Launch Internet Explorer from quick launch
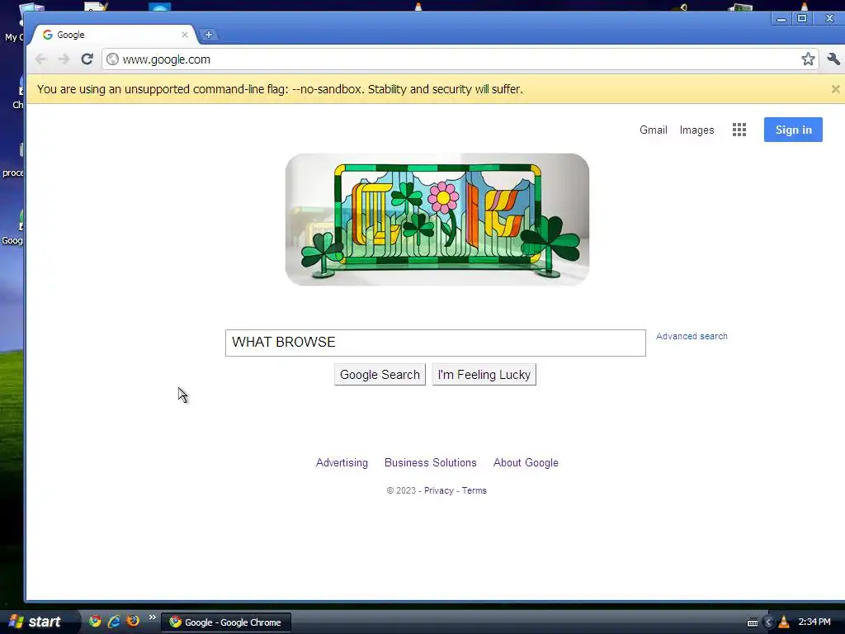The width and height of the screenshot is (845, 634). coord(114,621)
